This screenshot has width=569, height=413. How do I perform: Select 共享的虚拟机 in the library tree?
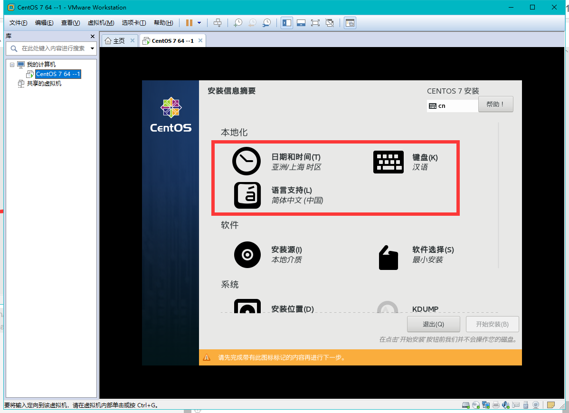(x=44, y=84)
